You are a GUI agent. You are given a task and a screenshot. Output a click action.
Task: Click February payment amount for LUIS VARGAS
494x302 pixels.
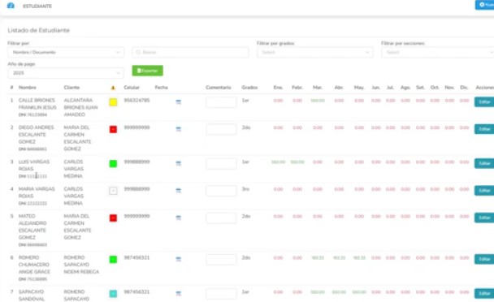pos(297,162)
